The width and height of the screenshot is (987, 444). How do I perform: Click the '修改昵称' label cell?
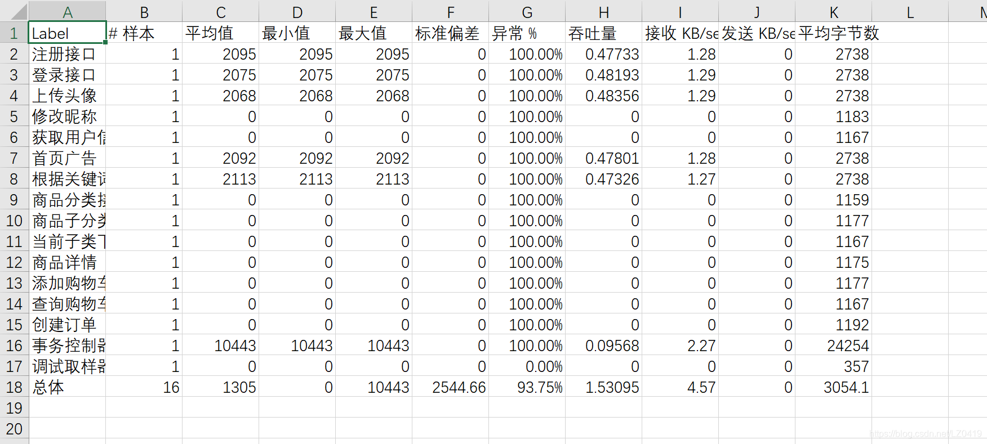coord(67,116)
